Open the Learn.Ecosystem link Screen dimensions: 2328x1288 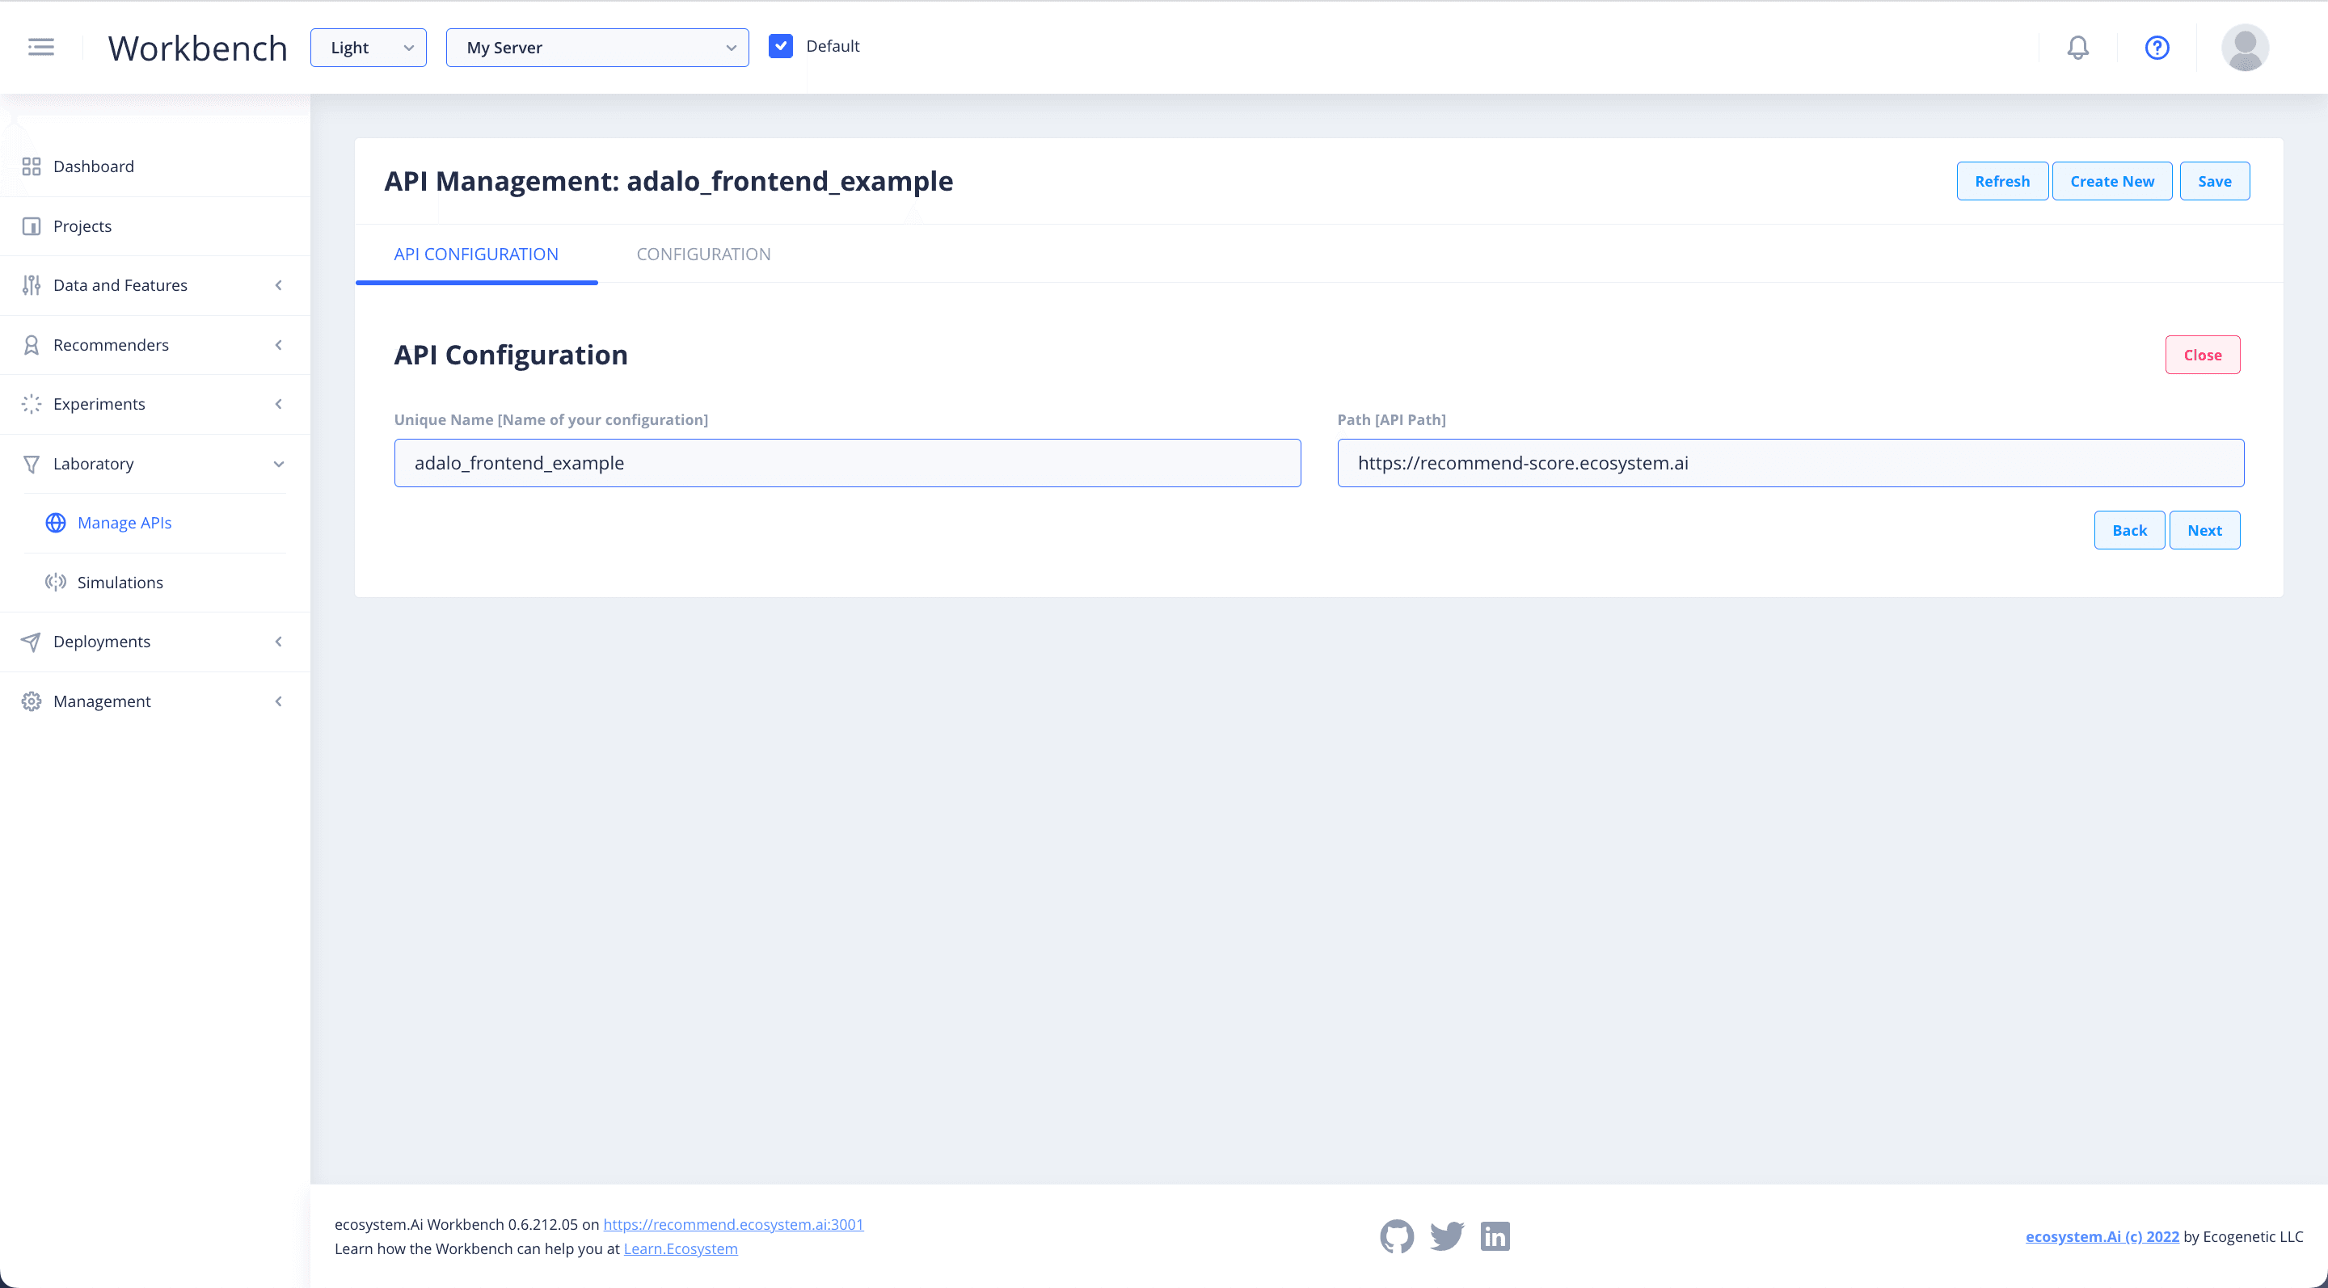click(x=681, y=1248)
